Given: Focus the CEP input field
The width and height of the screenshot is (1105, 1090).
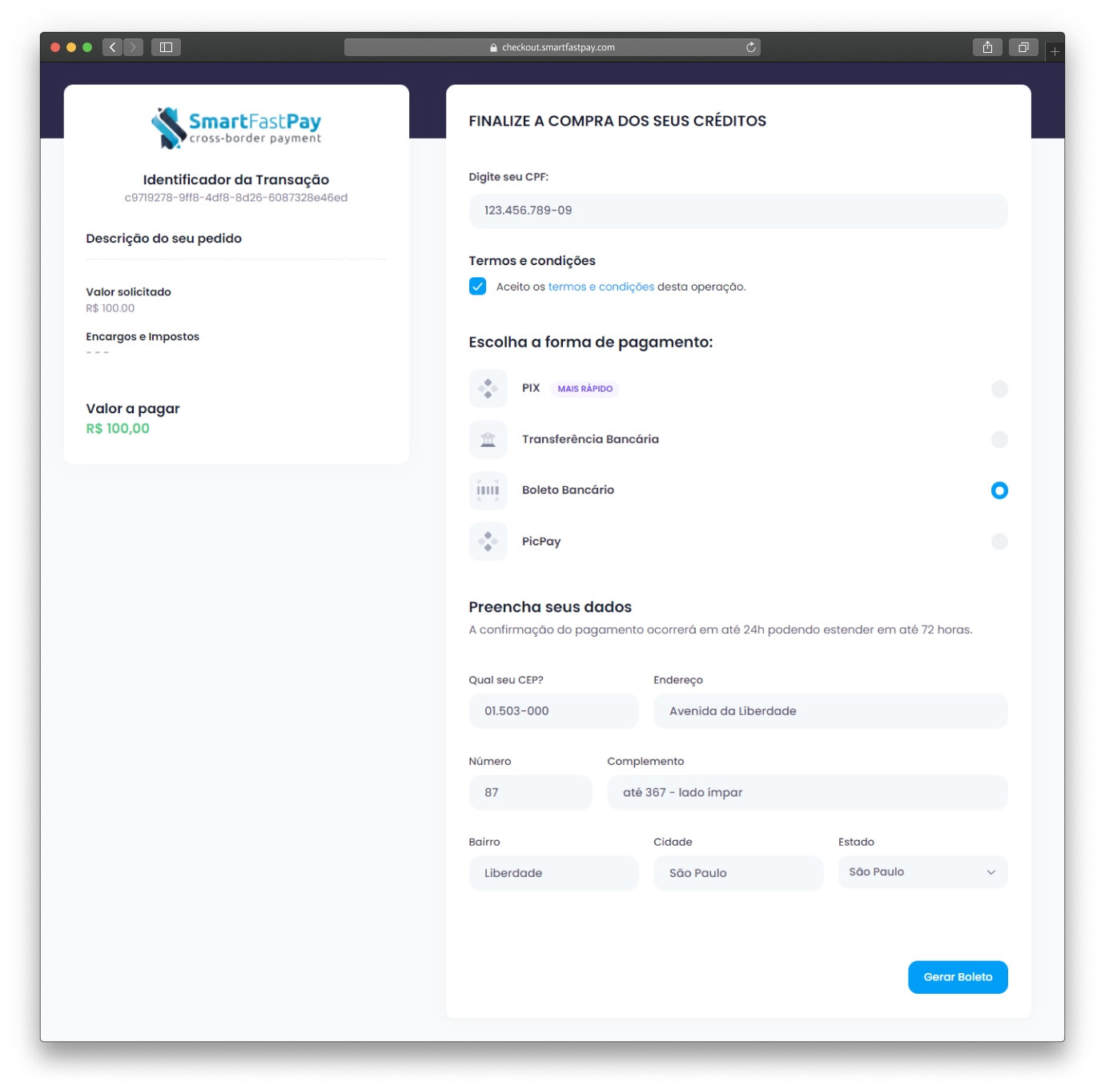Looking at the screenshot, I should point(553,711).
